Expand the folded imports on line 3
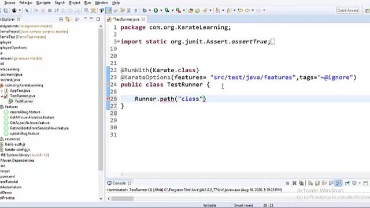 pyautogui.click(x=118, y=42)
